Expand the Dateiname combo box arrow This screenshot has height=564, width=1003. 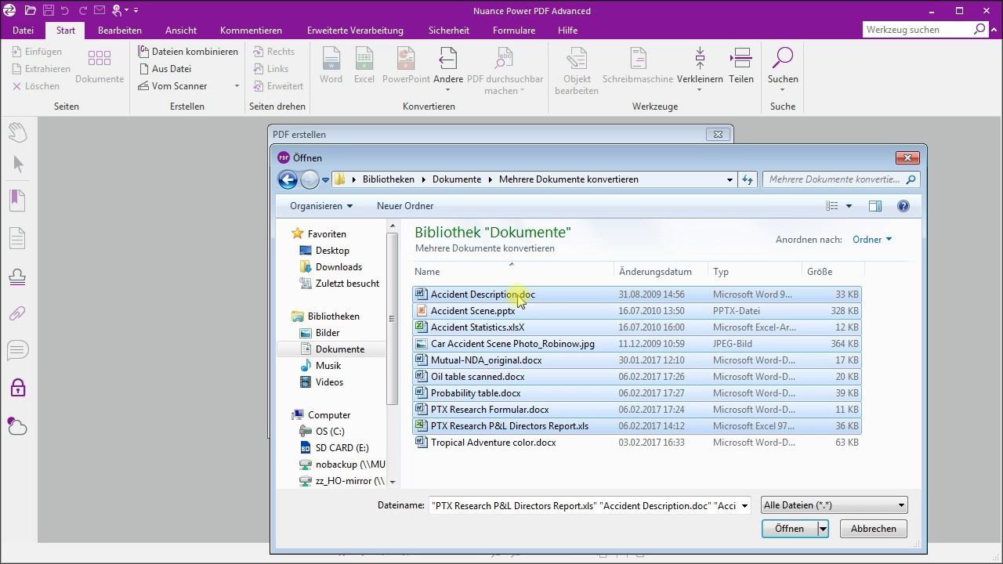coord(744,506)
